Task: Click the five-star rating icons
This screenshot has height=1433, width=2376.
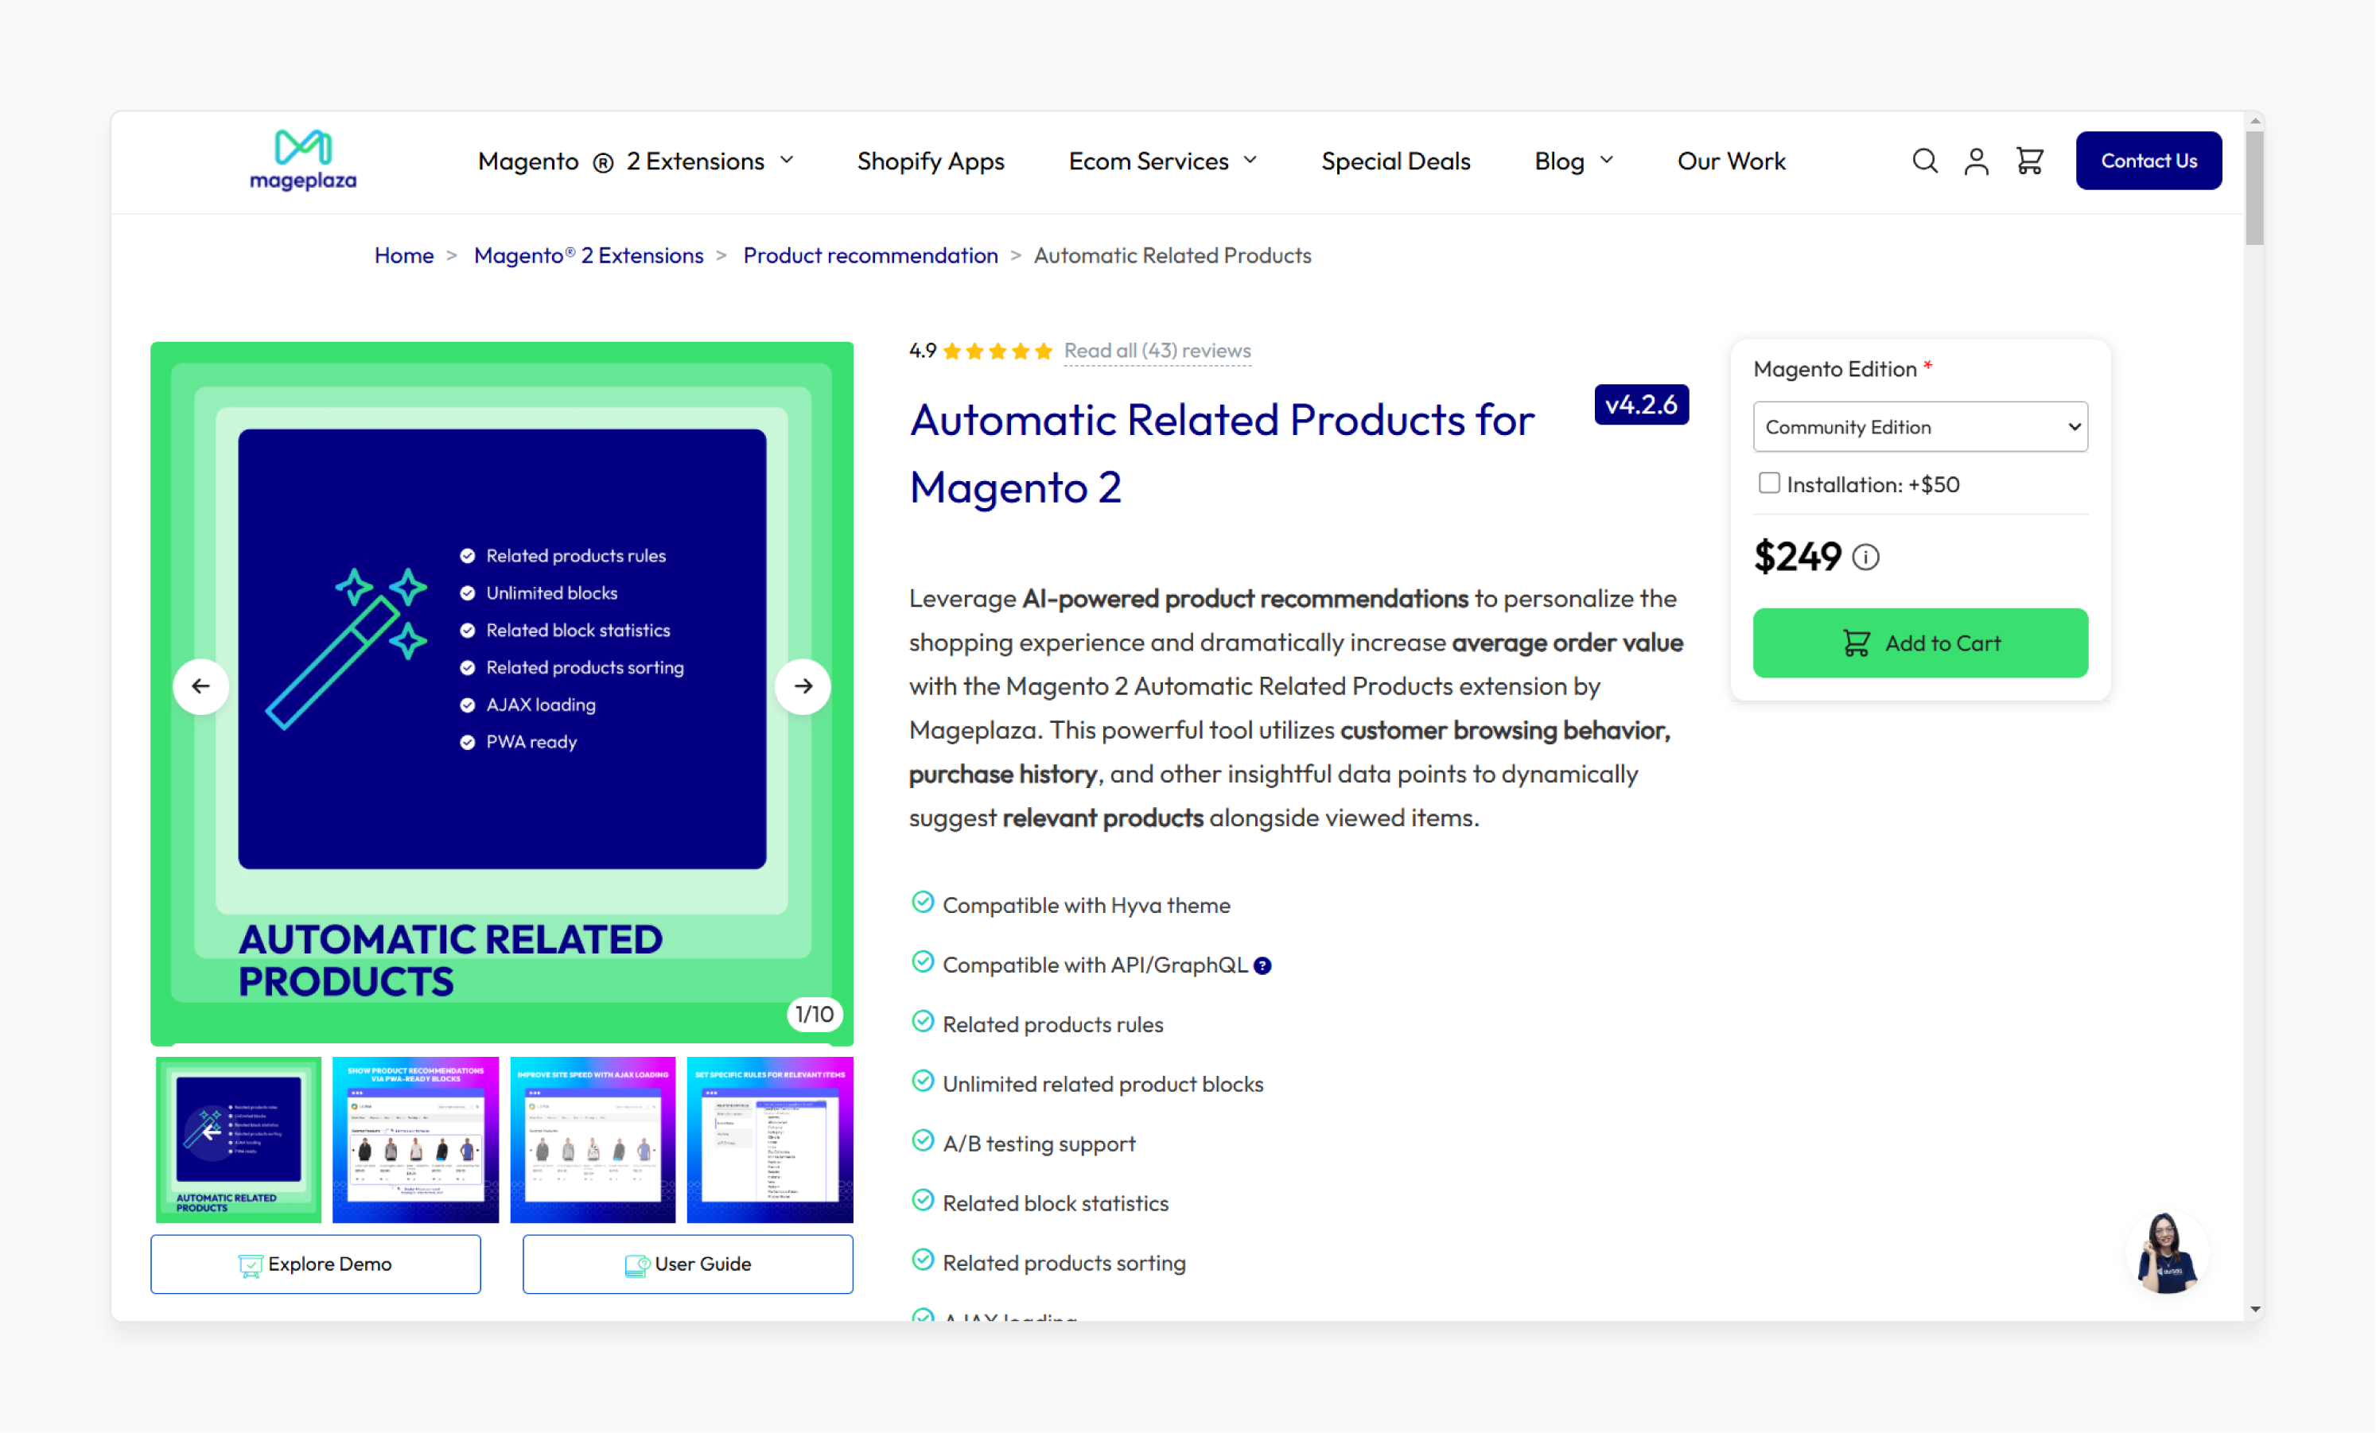Action: pos(997,351)
